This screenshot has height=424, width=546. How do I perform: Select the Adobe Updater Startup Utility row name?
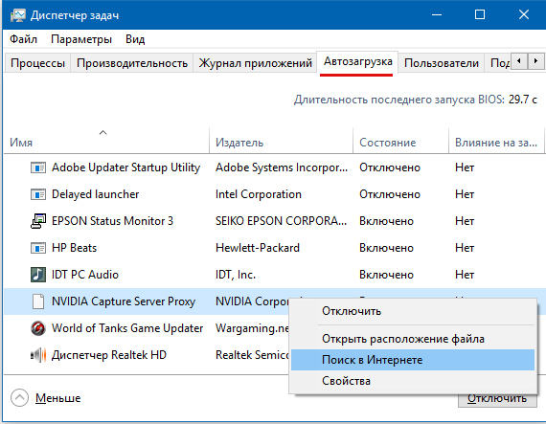tap(125, 167)
